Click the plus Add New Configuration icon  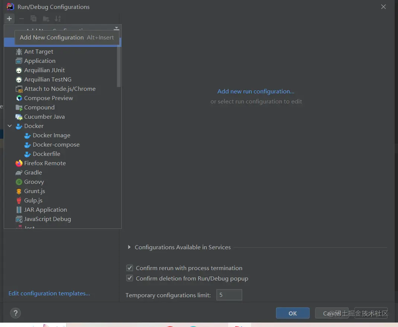click(9, 19)
